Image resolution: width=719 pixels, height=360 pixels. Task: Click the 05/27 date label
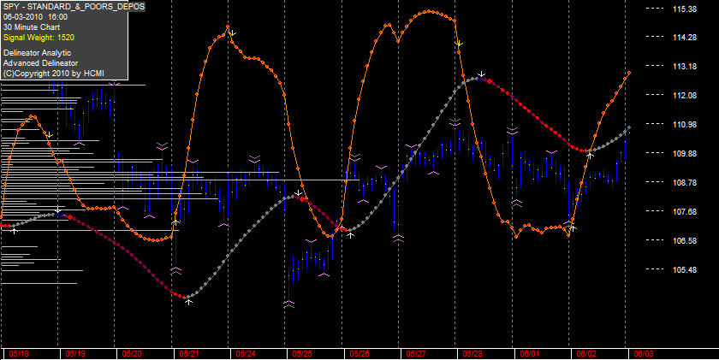[413, 354]
